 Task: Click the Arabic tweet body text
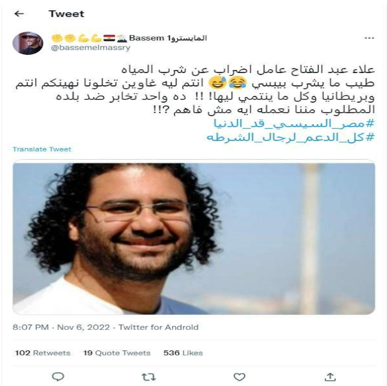(x=195, y=89)
